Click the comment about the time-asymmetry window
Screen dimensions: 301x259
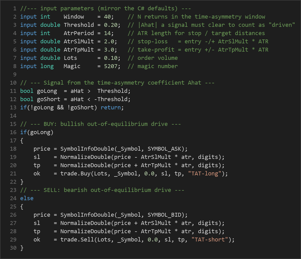(196, 17)
